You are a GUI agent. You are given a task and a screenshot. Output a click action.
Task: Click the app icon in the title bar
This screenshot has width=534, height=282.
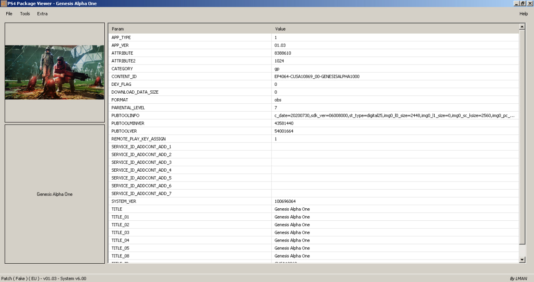[x=3, y=3]
